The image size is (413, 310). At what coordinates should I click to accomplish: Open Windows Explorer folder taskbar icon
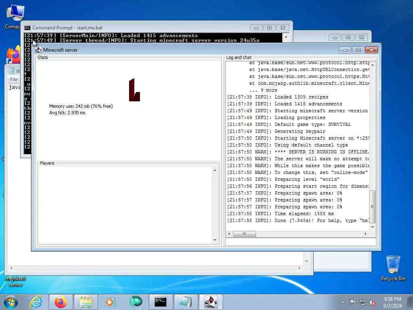pos(86,302)
